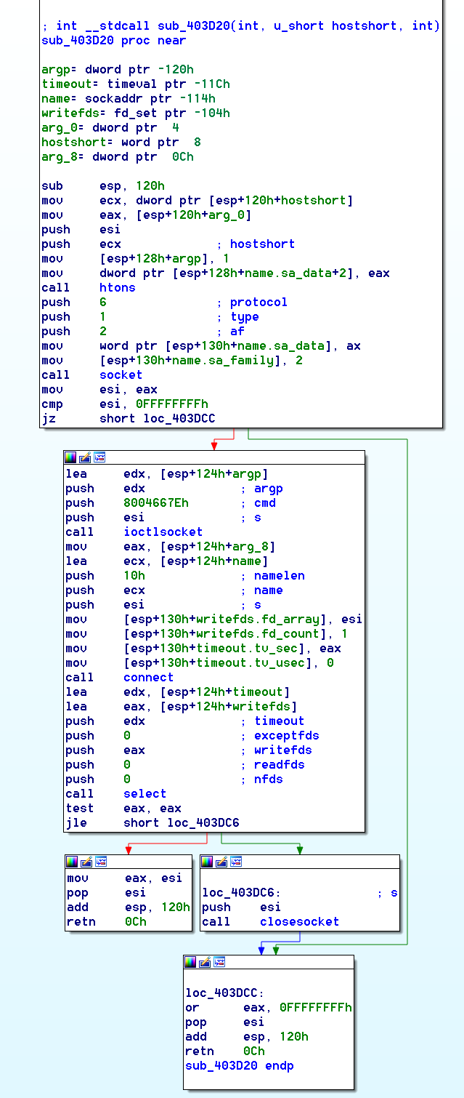Click the group nodes icon on the ioctlsocket node
464x1098 pixels.
(99, 457)
